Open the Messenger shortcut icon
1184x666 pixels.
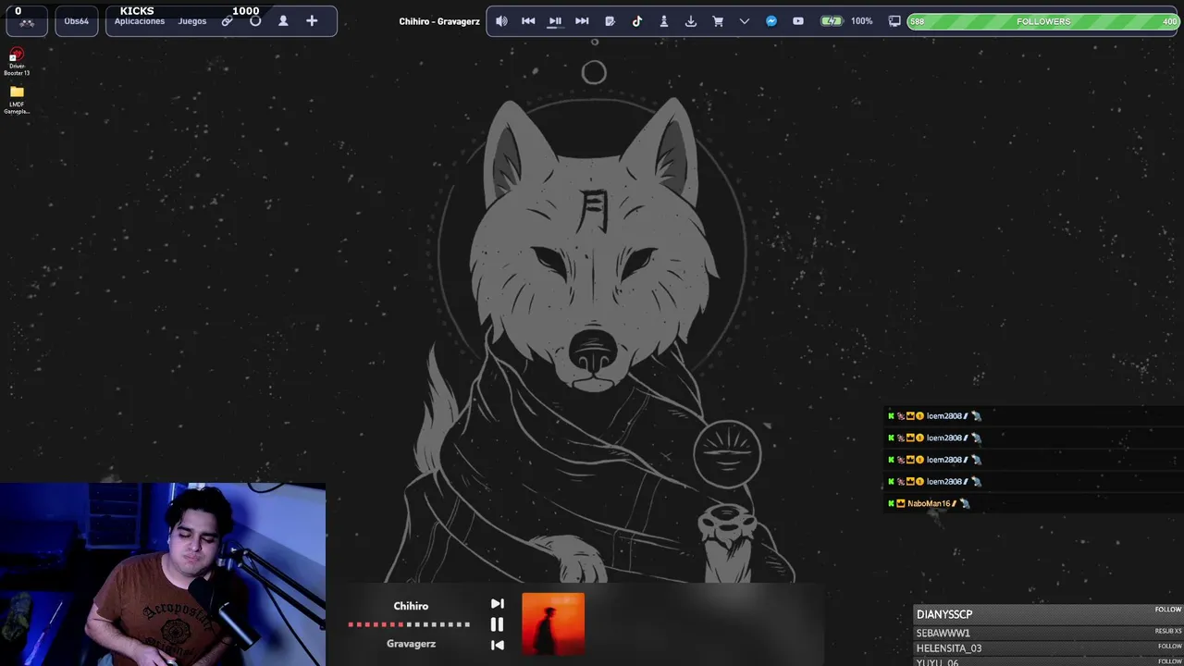click(771, 21)
